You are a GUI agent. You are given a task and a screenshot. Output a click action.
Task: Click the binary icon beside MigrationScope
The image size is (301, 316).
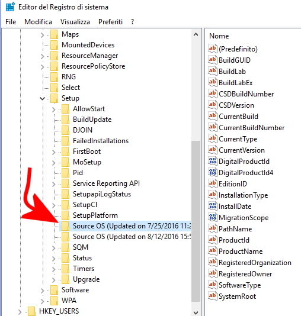(213, 217)
